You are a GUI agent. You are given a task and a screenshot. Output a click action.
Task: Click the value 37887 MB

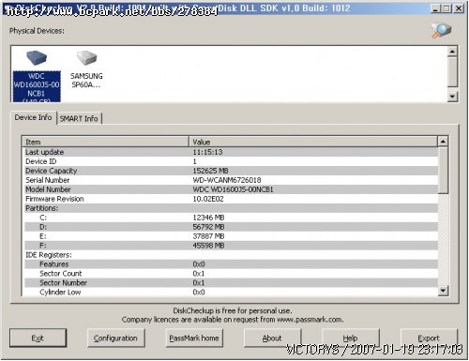[x=208, y=236]
